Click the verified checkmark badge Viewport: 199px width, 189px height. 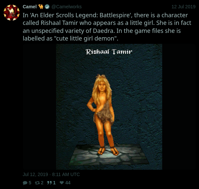coord(47,7)
